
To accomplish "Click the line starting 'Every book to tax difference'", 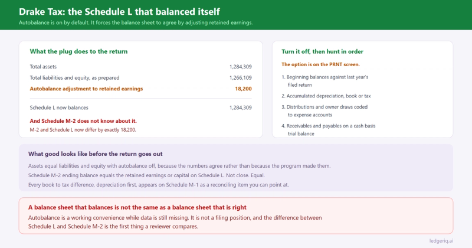I will 159,185.
